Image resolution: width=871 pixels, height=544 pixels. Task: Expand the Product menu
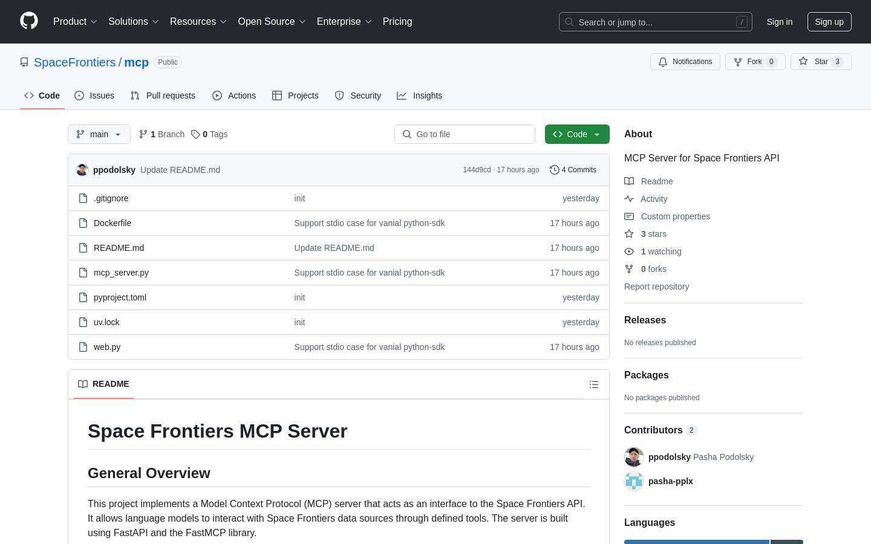pyautogui.click(x=75, y=22)
